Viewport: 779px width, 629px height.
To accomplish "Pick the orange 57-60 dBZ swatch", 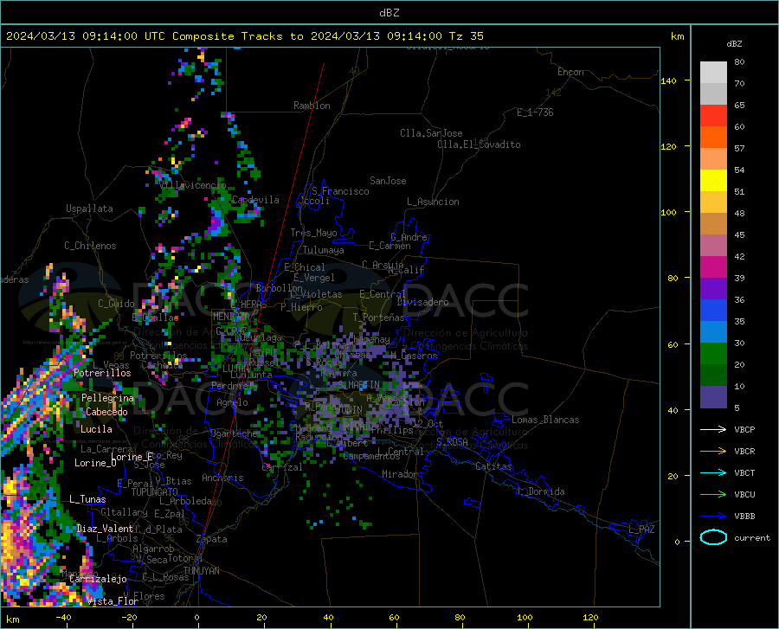I will [713, 138].
